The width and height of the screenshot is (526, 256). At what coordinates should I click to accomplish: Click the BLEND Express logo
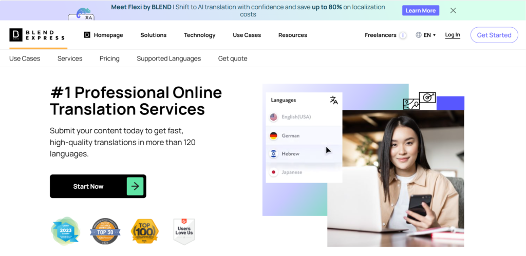coord(37,35)
